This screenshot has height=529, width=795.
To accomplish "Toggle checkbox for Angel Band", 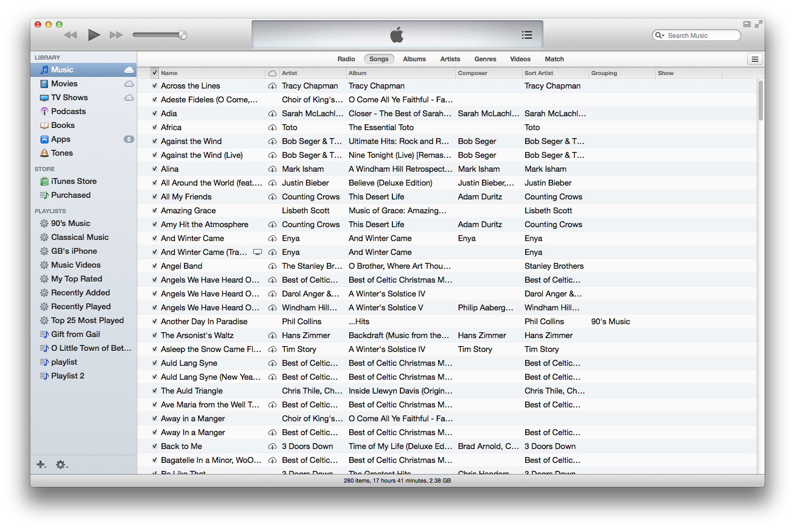I will point(155,266).
